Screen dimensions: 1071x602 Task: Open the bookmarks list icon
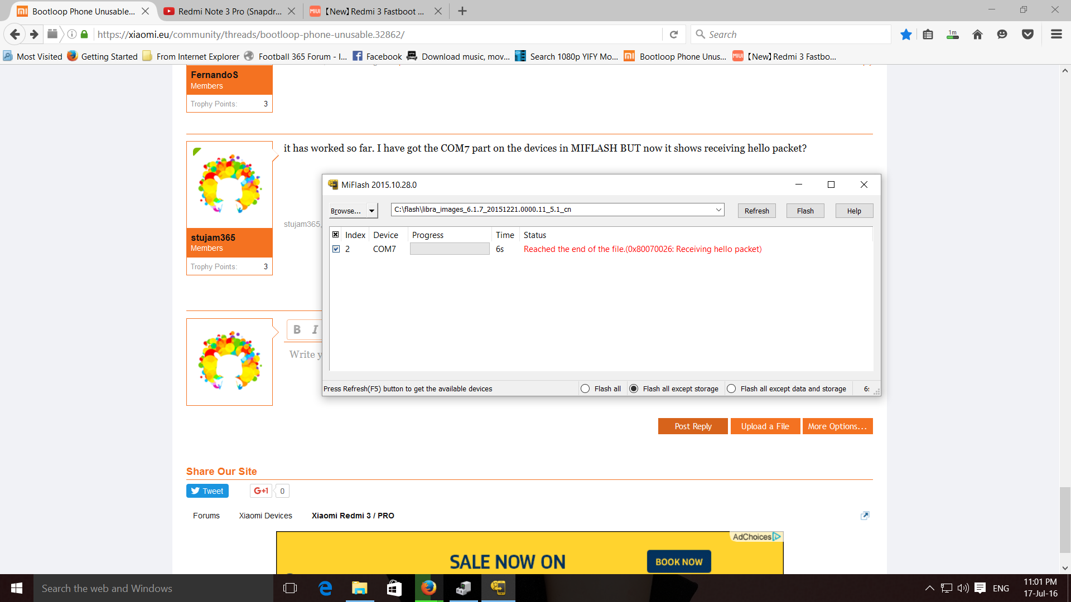(x=928, y=35)
